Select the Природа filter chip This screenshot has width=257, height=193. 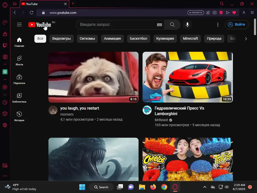coord(214,38)
